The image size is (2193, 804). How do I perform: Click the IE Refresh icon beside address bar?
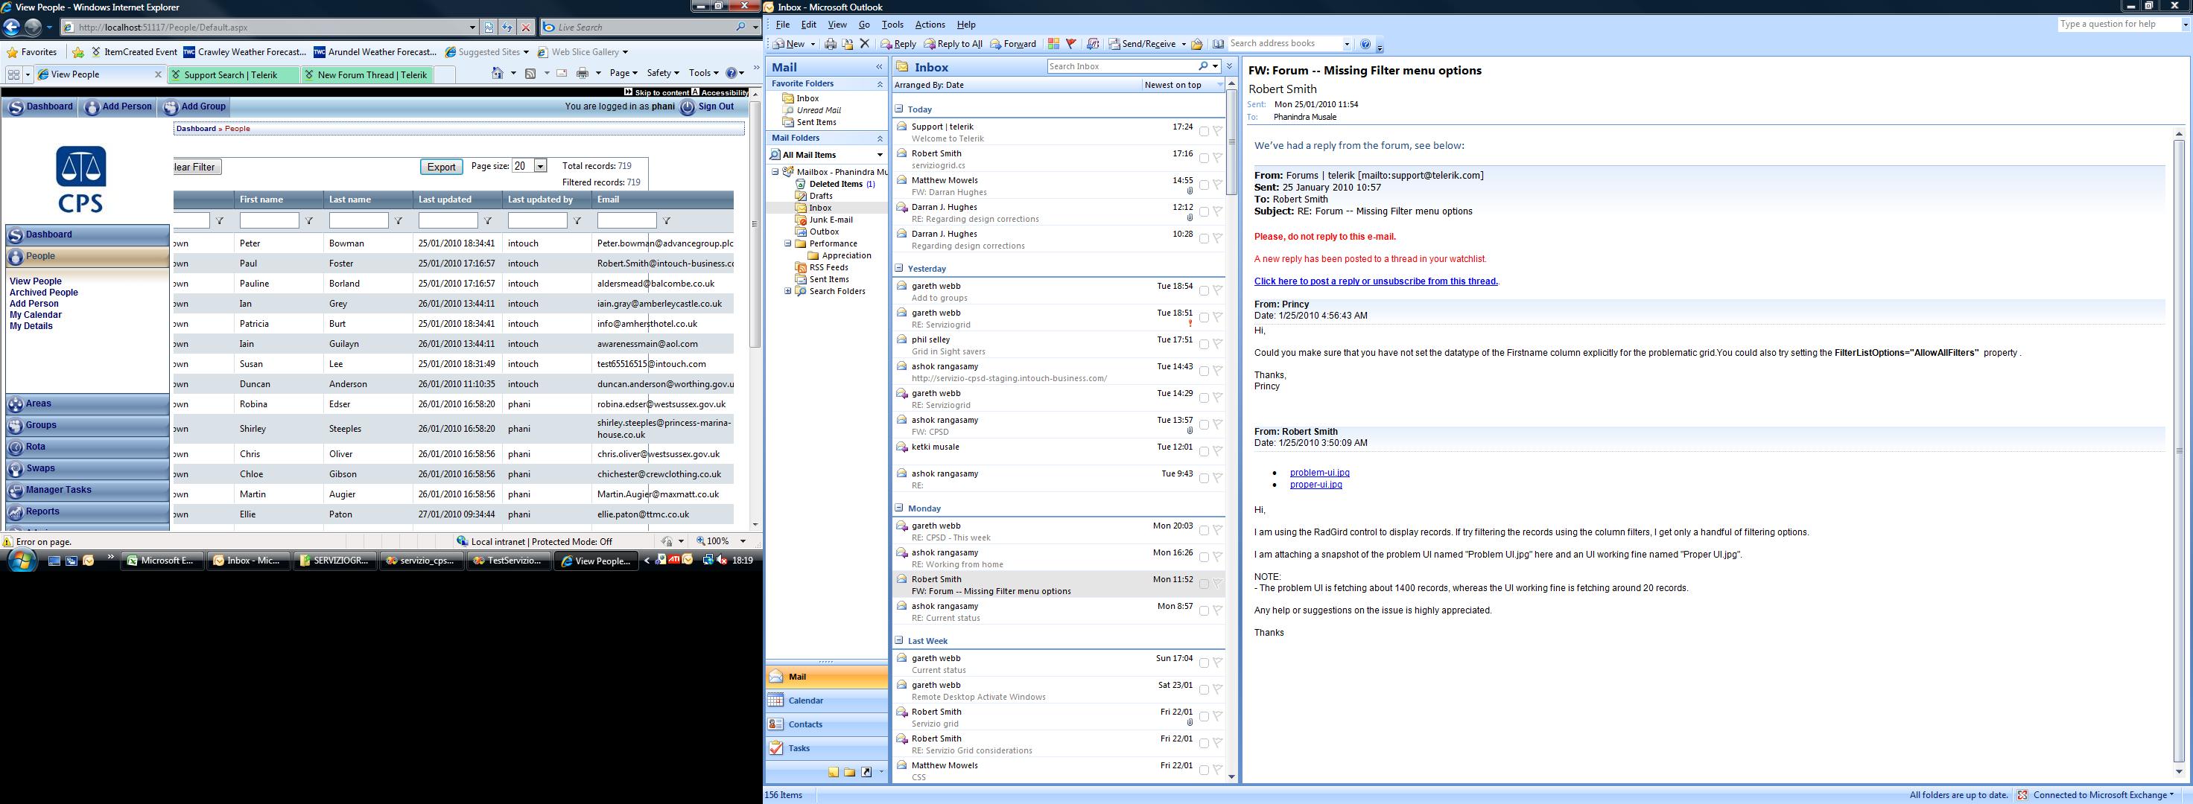click(507, 28)
